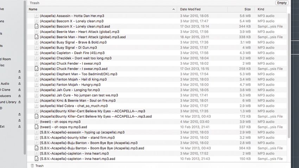The image size is (299, 168).
Task: Eject the sidebar volume ending in "Clone"
Action: 20,90
